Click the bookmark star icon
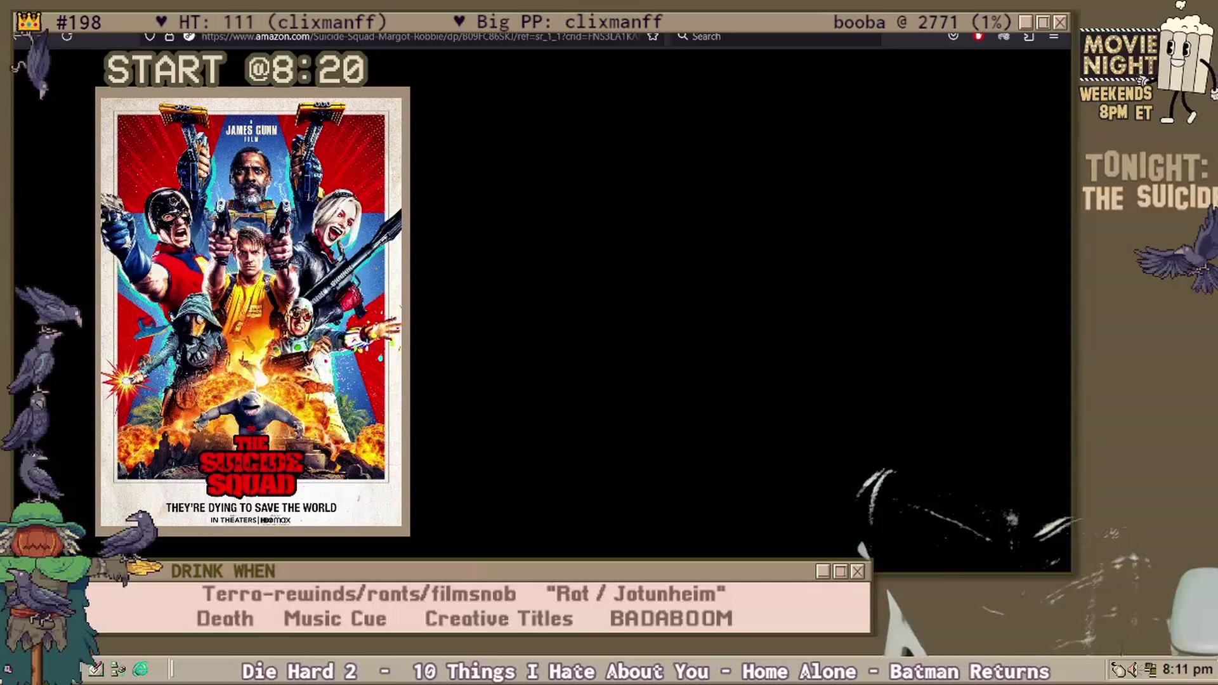 point(653,37)
